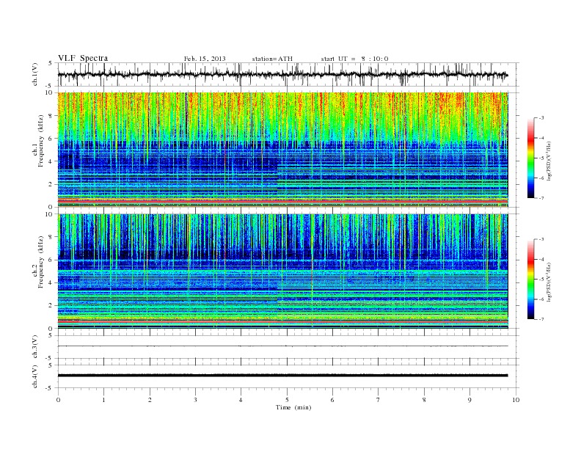Click the "ch.3(V)" axis label
This screenshot has height=449, width=581.
point(34,347)
